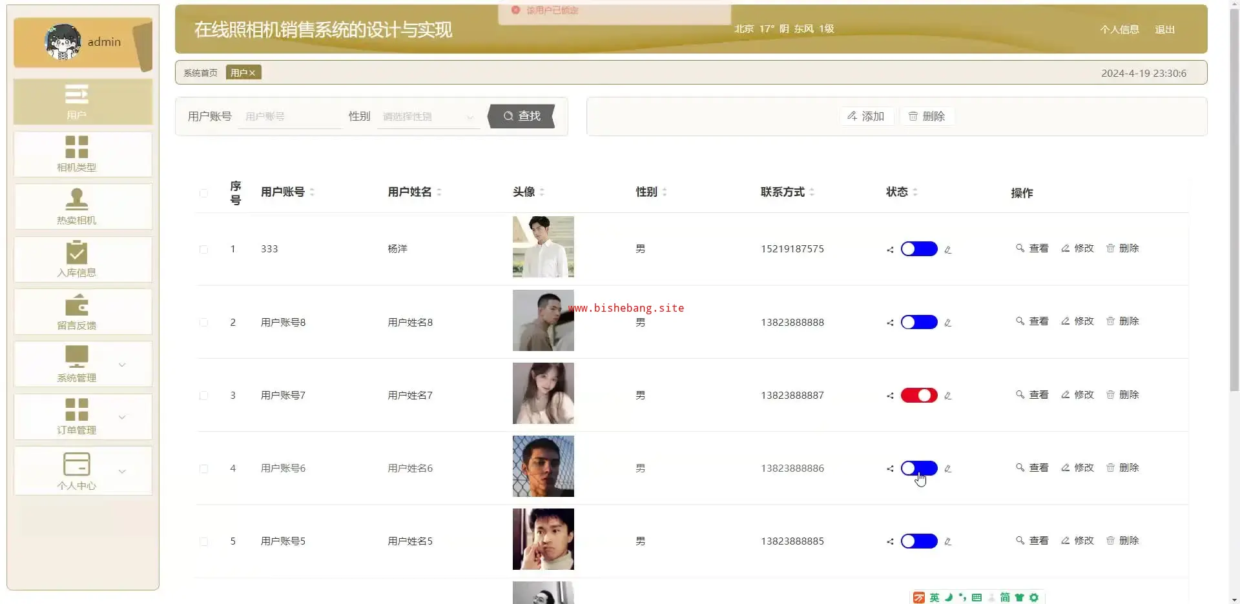The height and width of the screenshot is (604, 1240).
Task: Select the checkbox for 用户账号8 row
Action: tap(203, 322)
